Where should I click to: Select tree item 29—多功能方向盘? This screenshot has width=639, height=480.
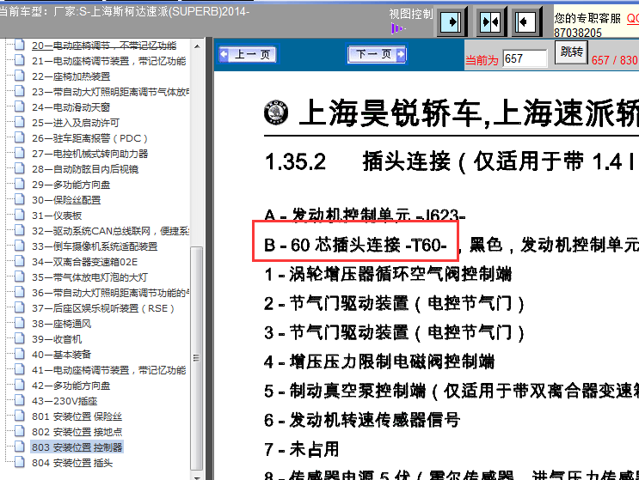[71, 185]
